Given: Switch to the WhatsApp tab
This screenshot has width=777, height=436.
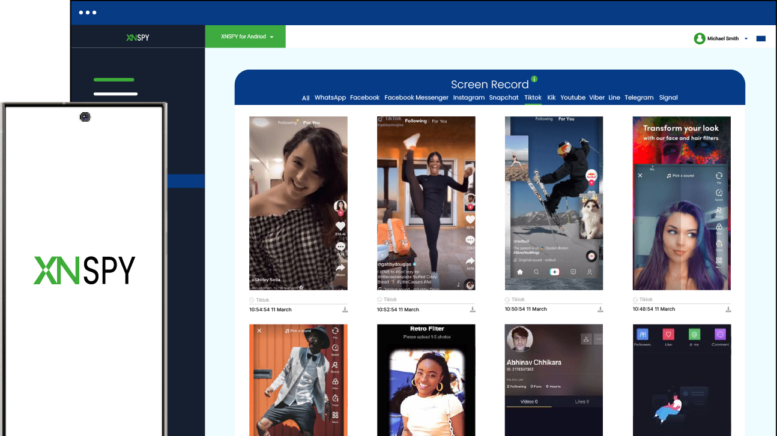Looking at the screenshot, I should pos(330,98).
